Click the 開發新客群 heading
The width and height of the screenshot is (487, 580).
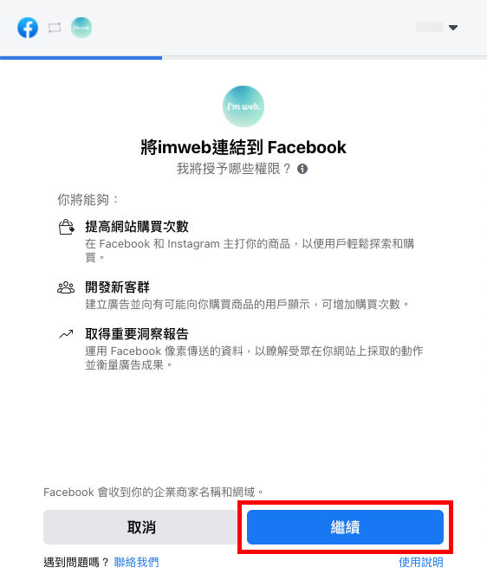click(117, 287)
